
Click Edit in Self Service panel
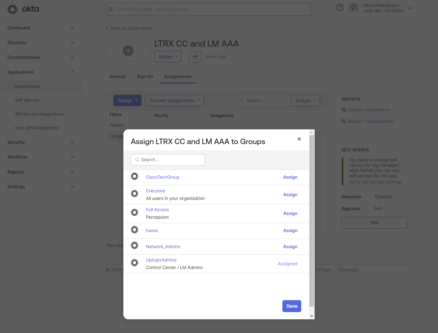[375, 223]
